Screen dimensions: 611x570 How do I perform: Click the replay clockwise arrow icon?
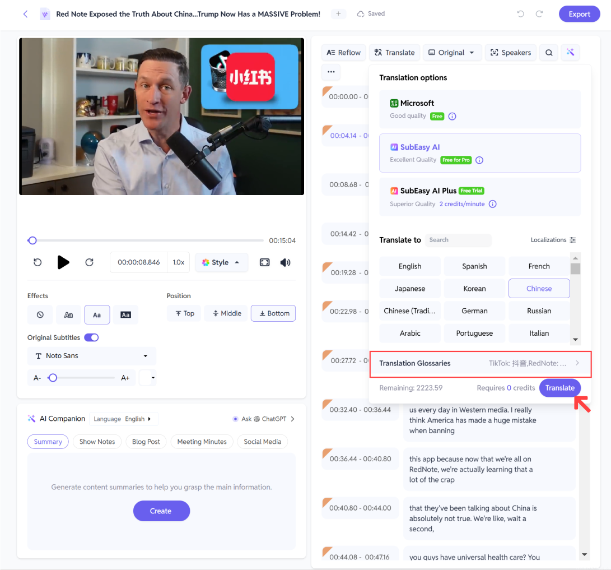pos(89,262)
